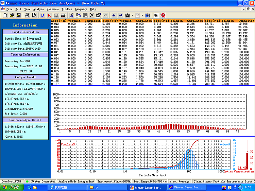Print results with the printer icon
Image resolution: width=255 pixels, height=191 pixels.
tap(27, 15)
